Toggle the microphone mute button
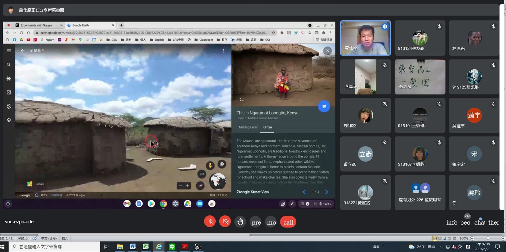The image size is (506, 252). [210, 222]
